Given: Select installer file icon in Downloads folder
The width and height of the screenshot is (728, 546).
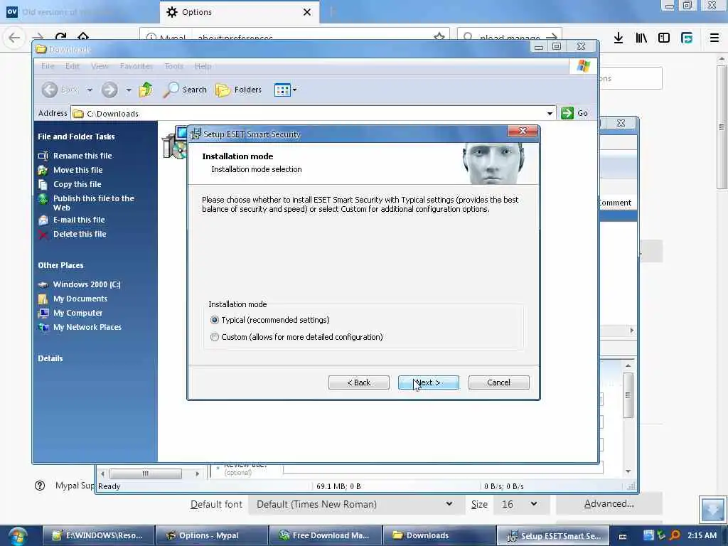Looking at the screenshot, I should 175,143.
